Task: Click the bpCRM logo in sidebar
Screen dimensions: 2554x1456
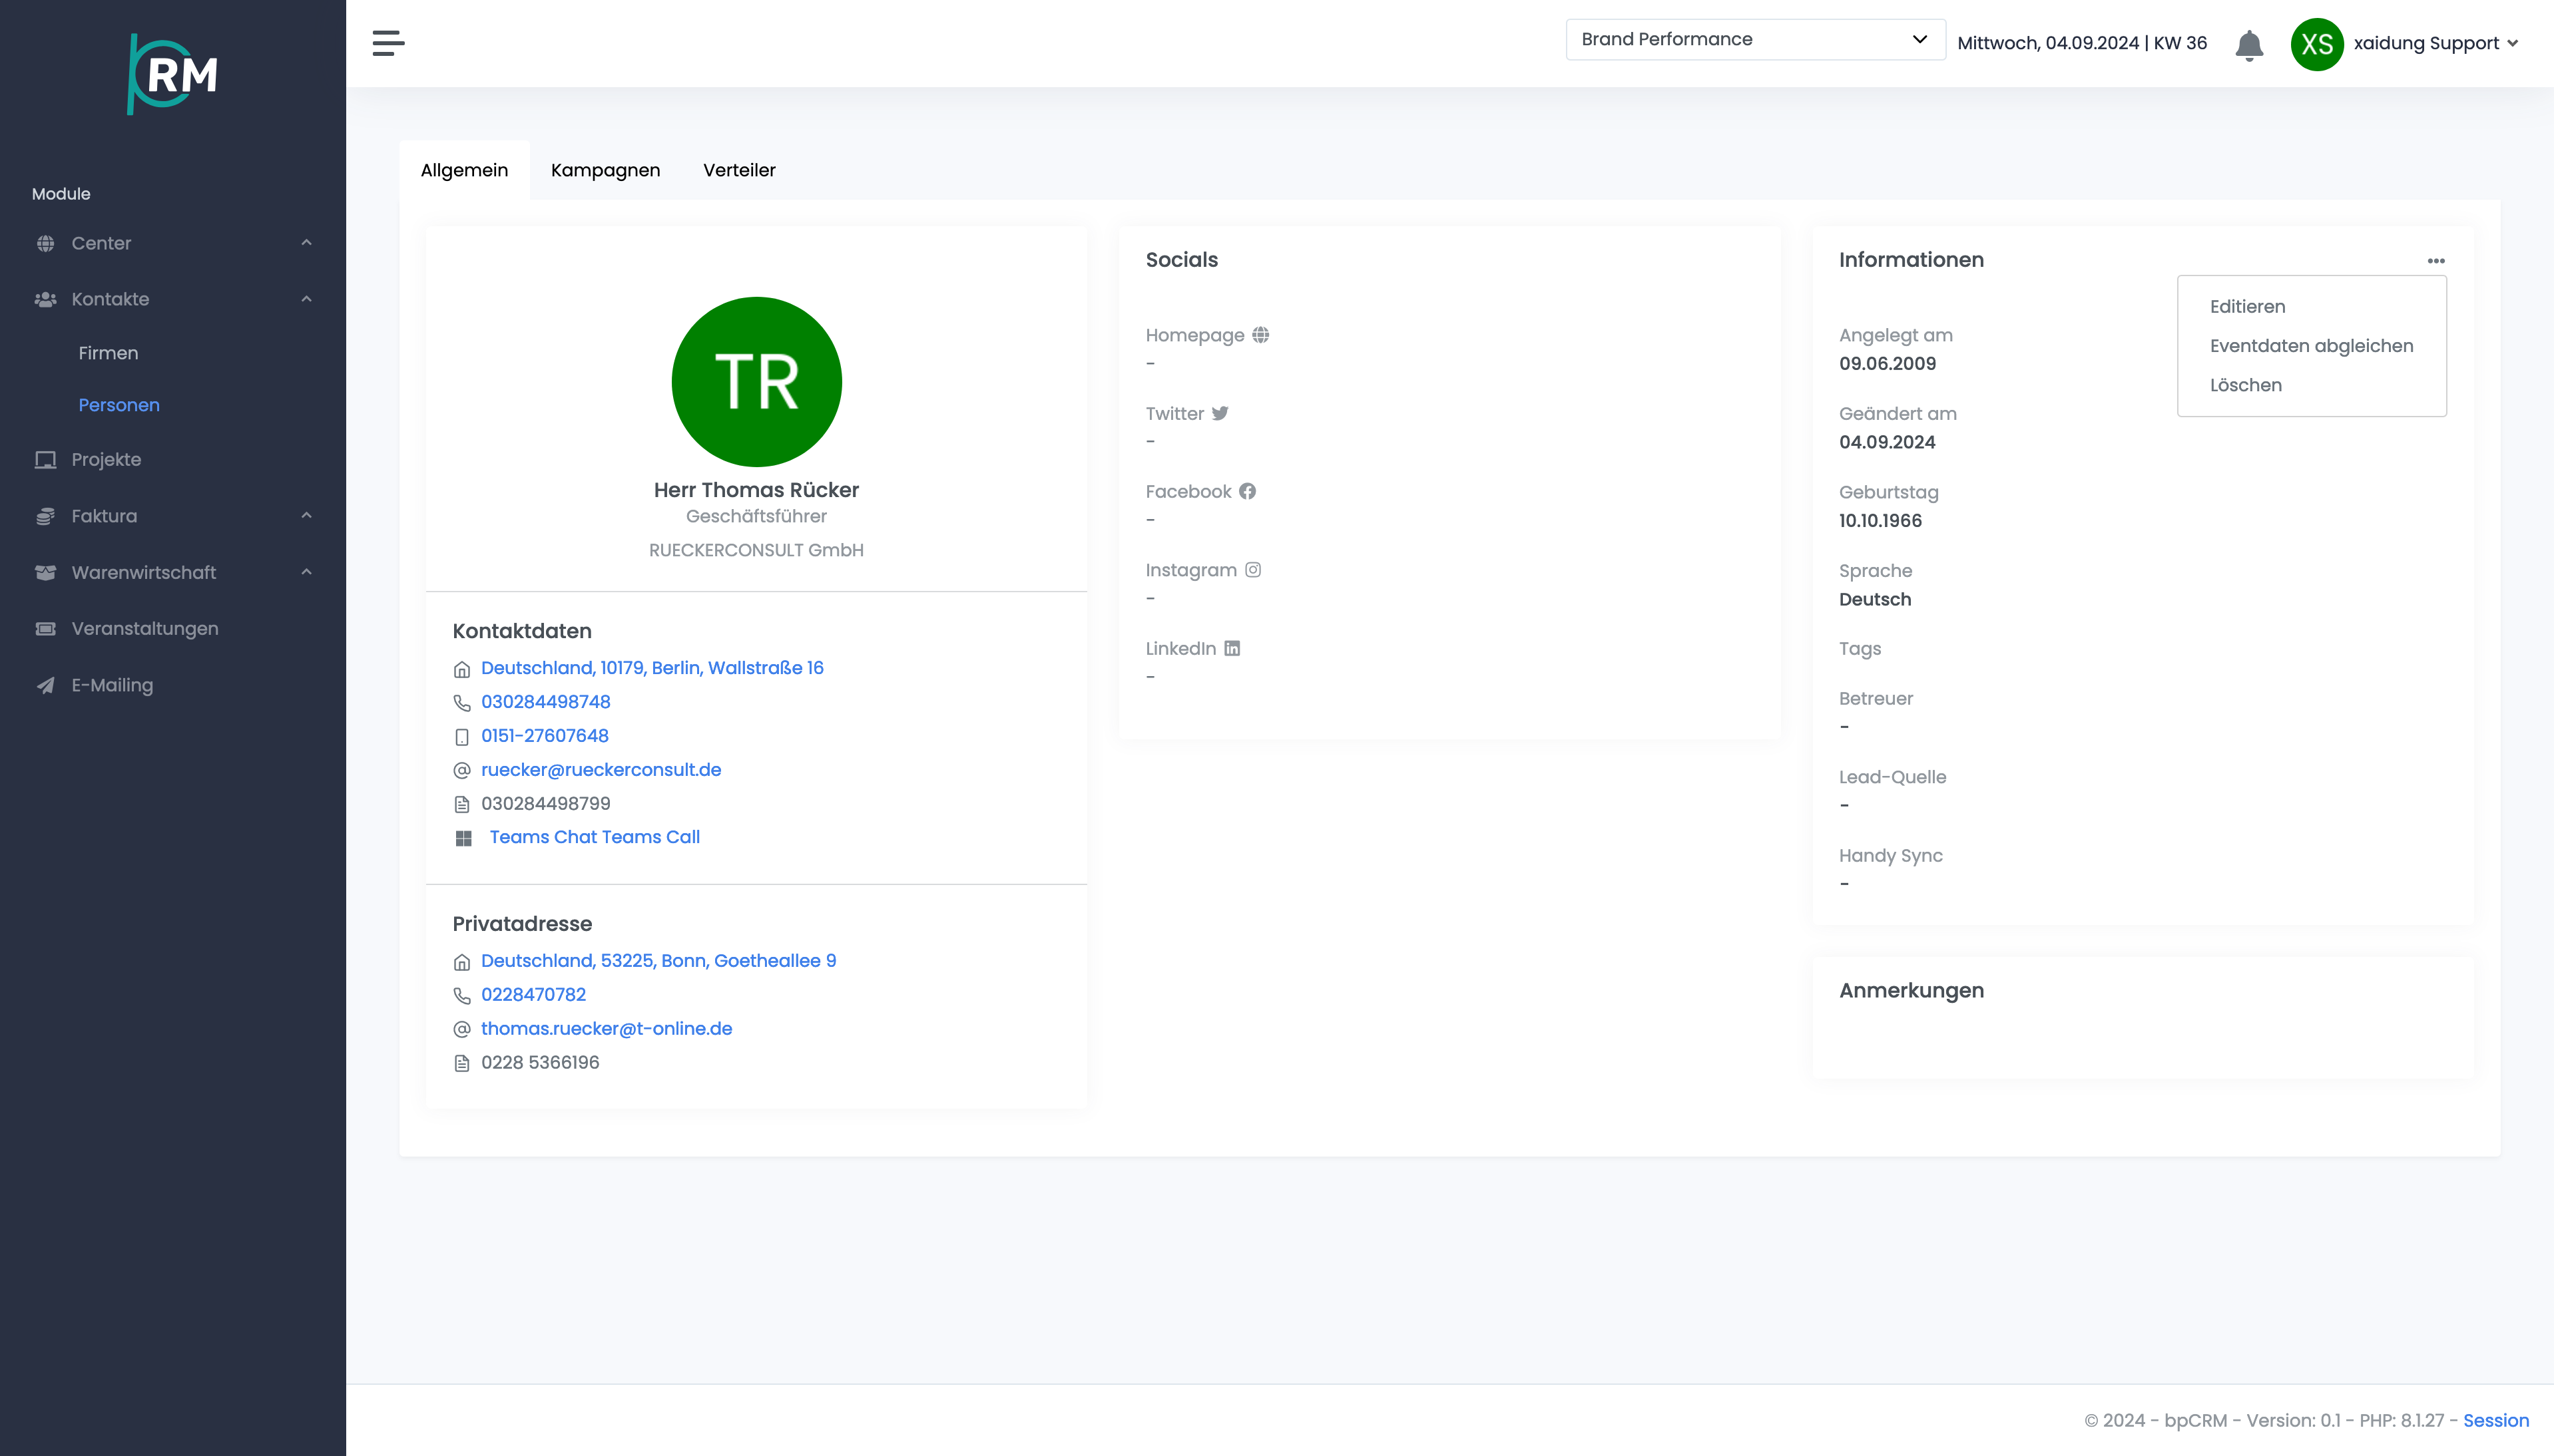Action: (173, 74)
